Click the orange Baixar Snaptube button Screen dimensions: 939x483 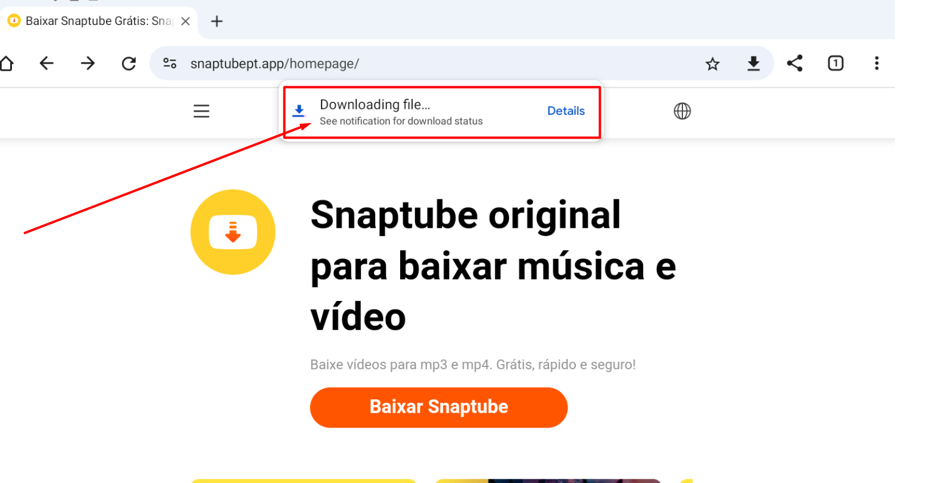[x=439, y=407]
